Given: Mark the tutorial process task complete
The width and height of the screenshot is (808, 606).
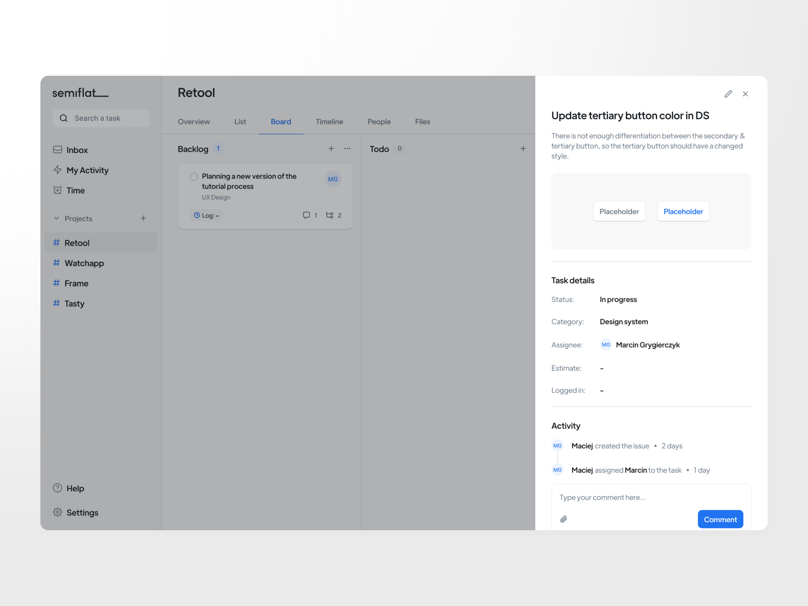Looking at the screenshot, I should (x=193, y=177).
